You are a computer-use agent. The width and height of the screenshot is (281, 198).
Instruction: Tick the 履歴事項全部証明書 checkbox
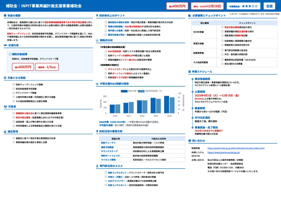[222, 60]
